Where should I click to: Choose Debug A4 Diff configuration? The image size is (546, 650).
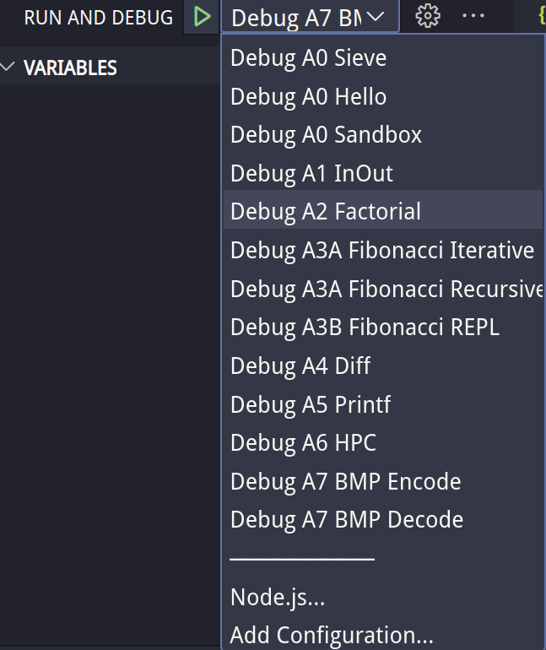point(300,366)
